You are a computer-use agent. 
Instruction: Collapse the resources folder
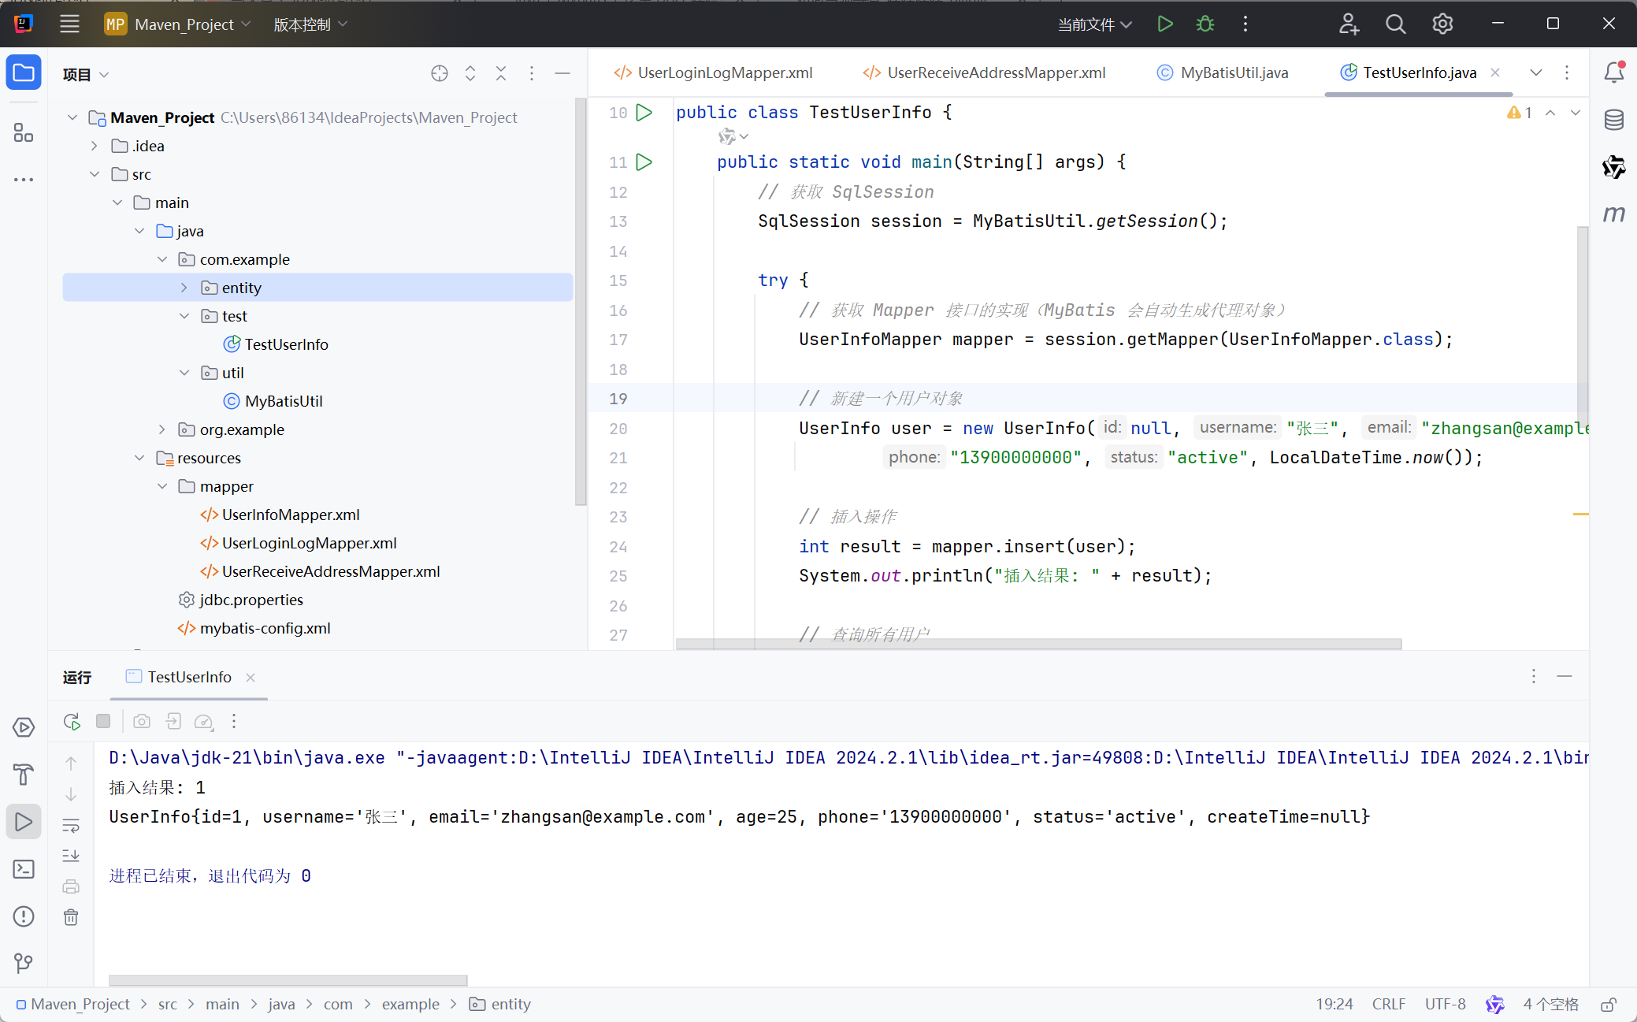139,458
